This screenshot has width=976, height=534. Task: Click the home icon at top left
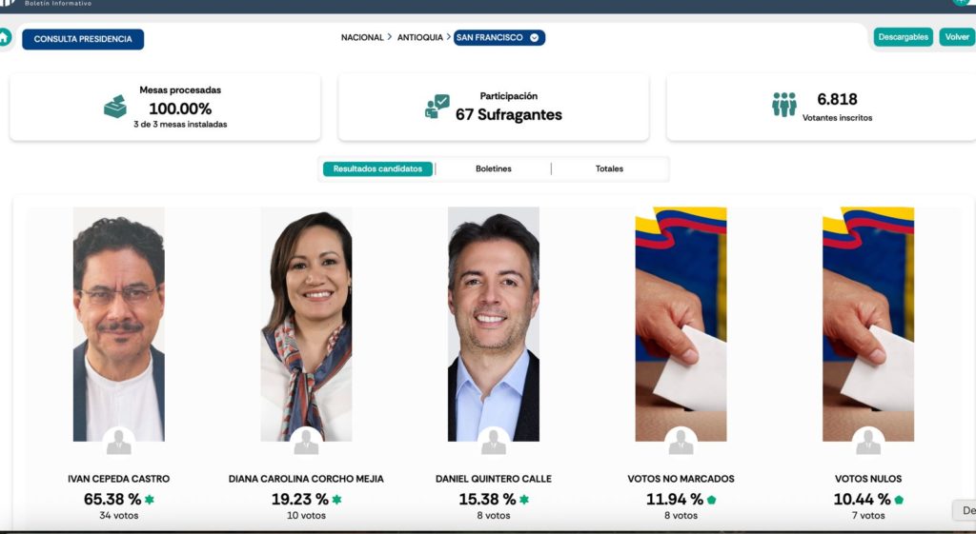pos(5,37)
